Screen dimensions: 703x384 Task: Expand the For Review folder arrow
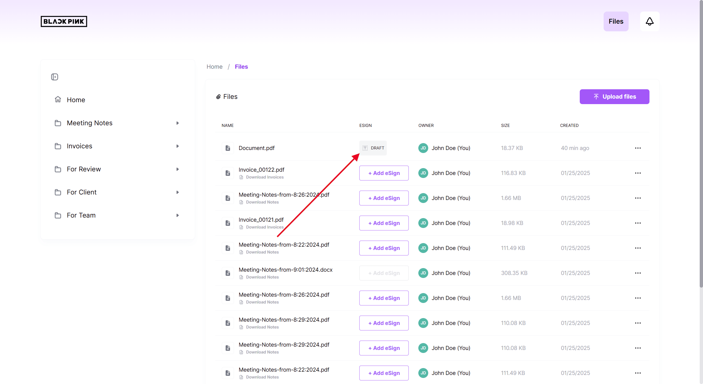(x=178, y=169)
